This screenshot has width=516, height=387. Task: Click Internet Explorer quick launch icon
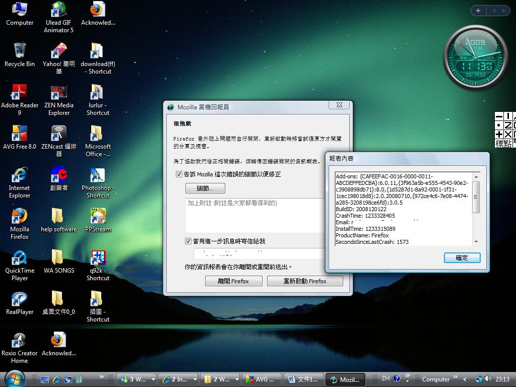[56, 379]
